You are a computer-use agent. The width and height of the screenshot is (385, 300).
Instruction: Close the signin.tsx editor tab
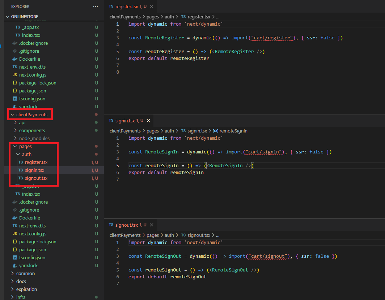(x=148, y=121)
